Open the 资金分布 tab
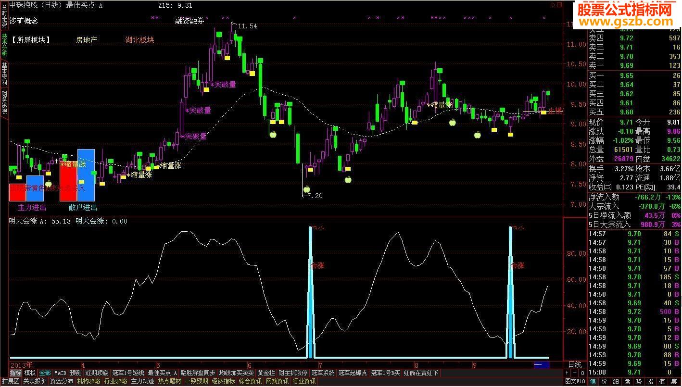Viewport: 682px width, 387px height. pos(62,382)
